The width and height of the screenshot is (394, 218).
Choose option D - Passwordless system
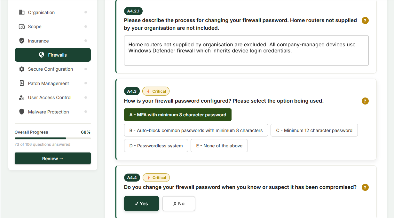[156, 145]
